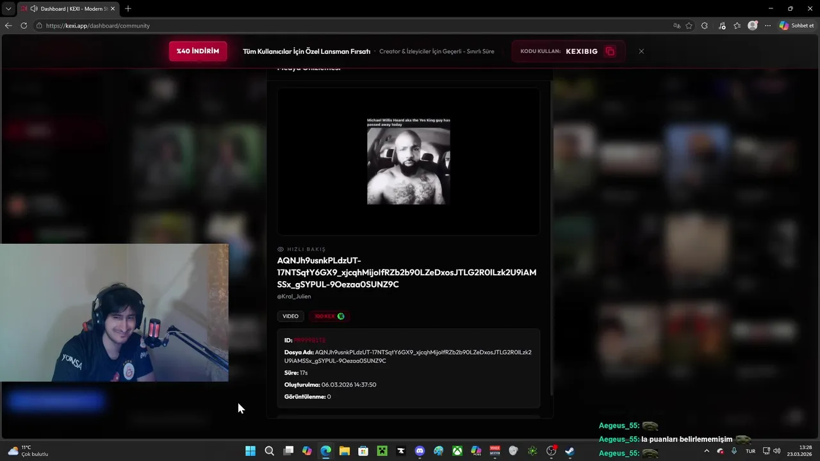Viewport: 820px width, 461px height.
Task: Open the browser extensions menu
Action: coord(705,26)
